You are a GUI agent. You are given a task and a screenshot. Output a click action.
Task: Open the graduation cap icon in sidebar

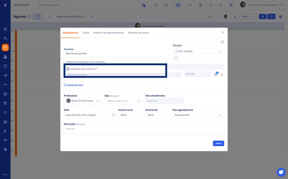(x=5, y=140)
